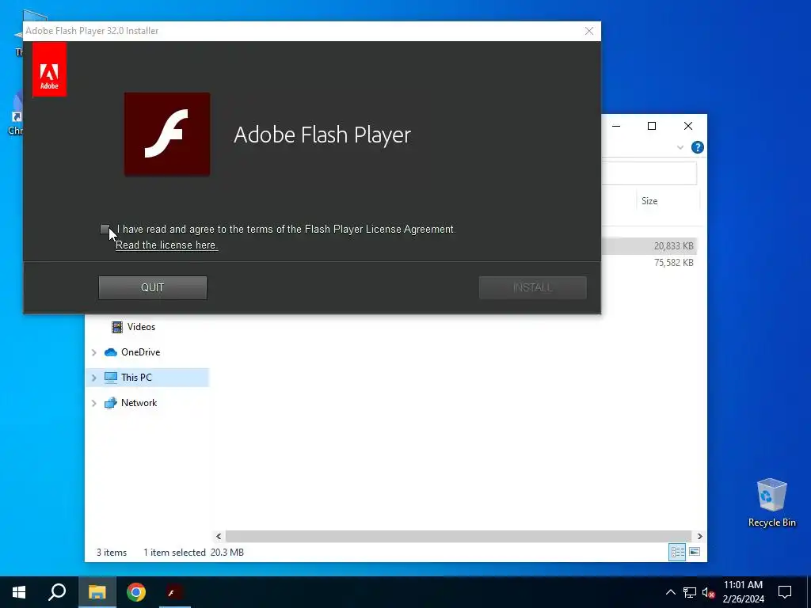
Task: Click the QUIT button in the installer
Action: coord(153,287)
